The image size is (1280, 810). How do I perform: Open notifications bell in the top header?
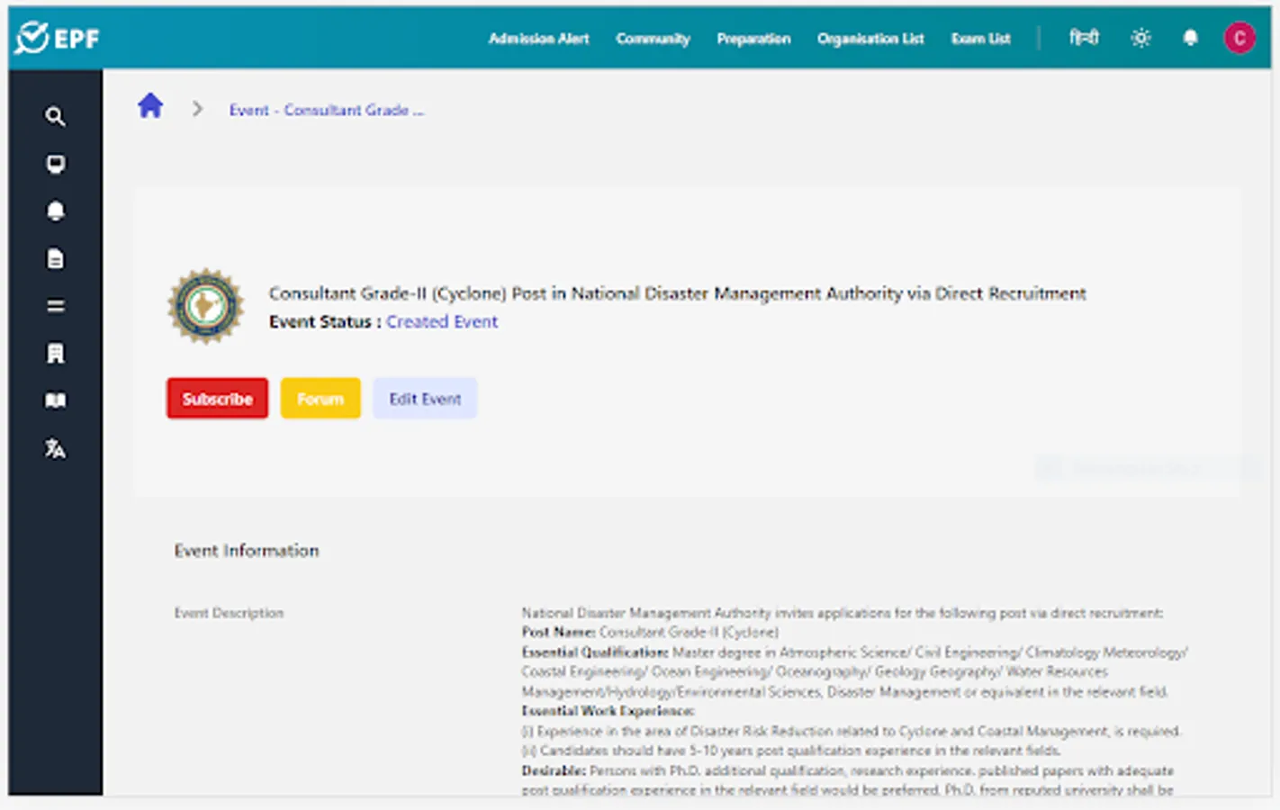(x=1190, y=38)
